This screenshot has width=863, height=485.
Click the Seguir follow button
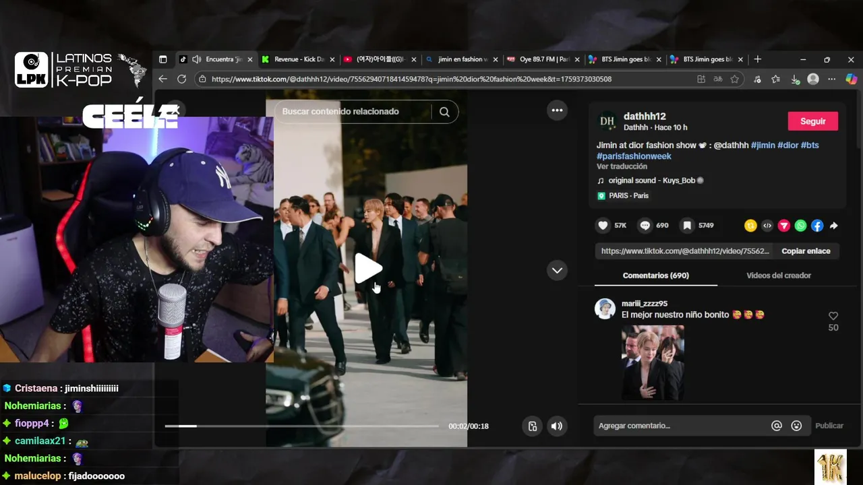[x=812, y=121]
